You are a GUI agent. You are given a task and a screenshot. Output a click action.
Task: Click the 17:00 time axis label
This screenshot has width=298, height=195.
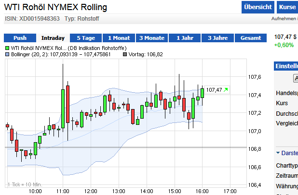(230, 191)
